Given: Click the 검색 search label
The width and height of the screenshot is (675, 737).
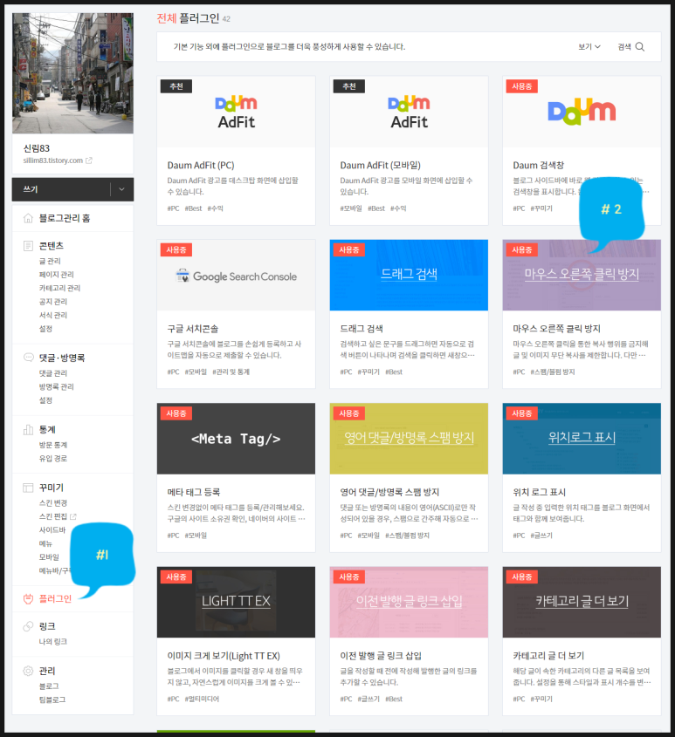Looking at the screenshot, I should pyautogui.click(x=624, y=46).
